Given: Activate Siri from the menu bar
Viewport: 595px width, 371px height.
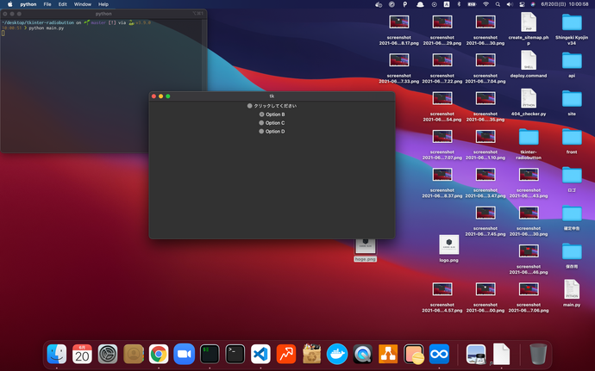Looking at the screenshot, I should [x=533, y=4].
